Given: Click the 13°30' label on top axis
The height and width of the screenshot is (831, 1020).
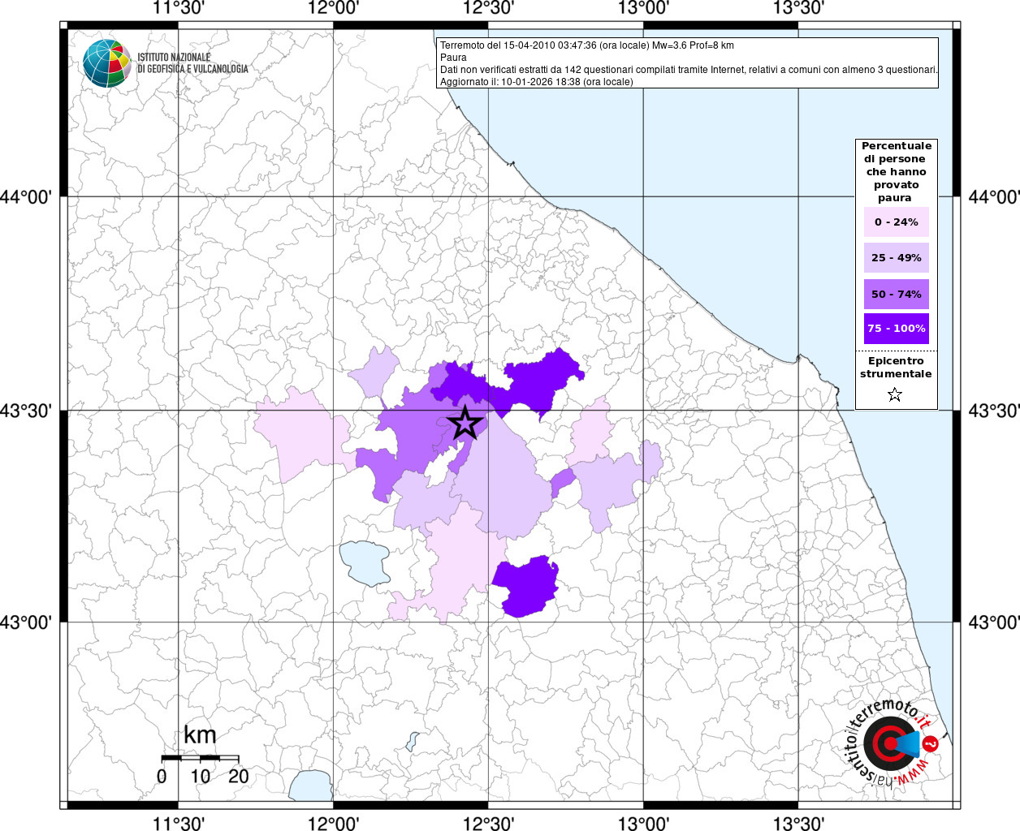Looking at the screenshot, I should pyautogui.click(x=798, y=8).
